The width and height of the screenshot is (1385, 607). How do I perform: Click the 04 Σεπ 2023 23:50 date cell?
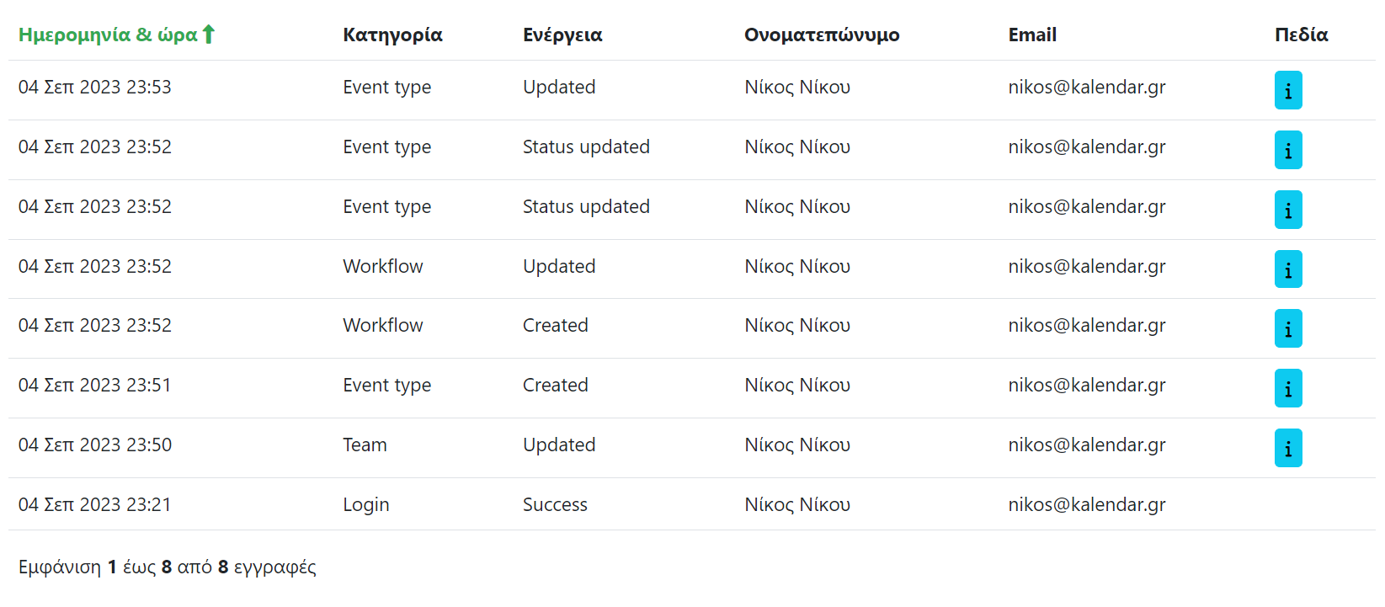click(94, 445)
